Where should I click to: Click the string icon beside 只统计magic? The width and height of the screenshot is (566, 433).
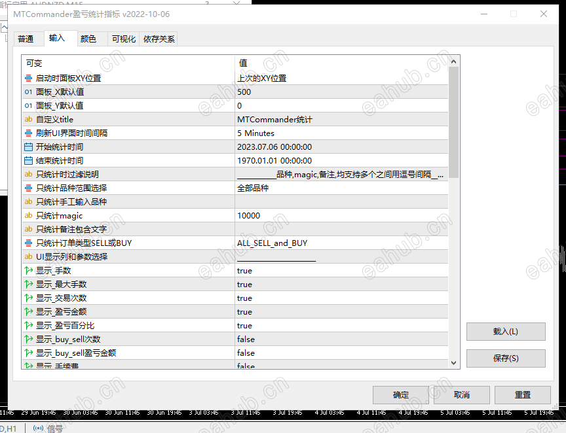(x=29, y=215)
